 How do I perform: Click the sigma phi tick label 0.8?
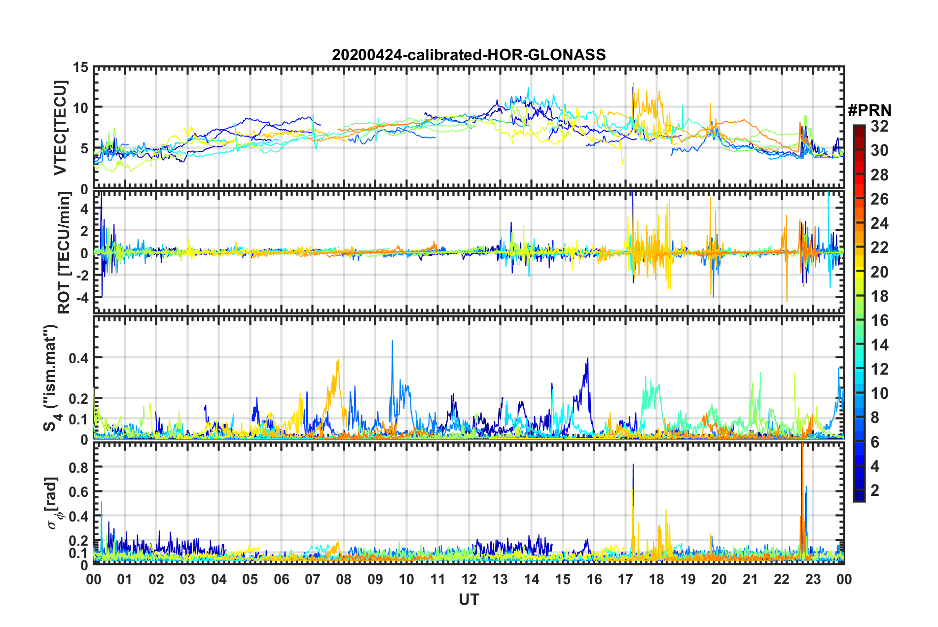(78, 467)
